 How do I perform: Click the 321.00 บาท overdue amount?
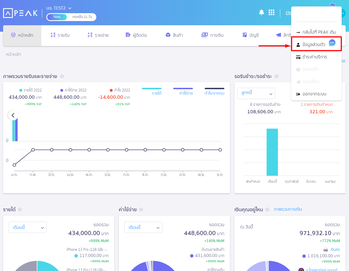(321, 112)
